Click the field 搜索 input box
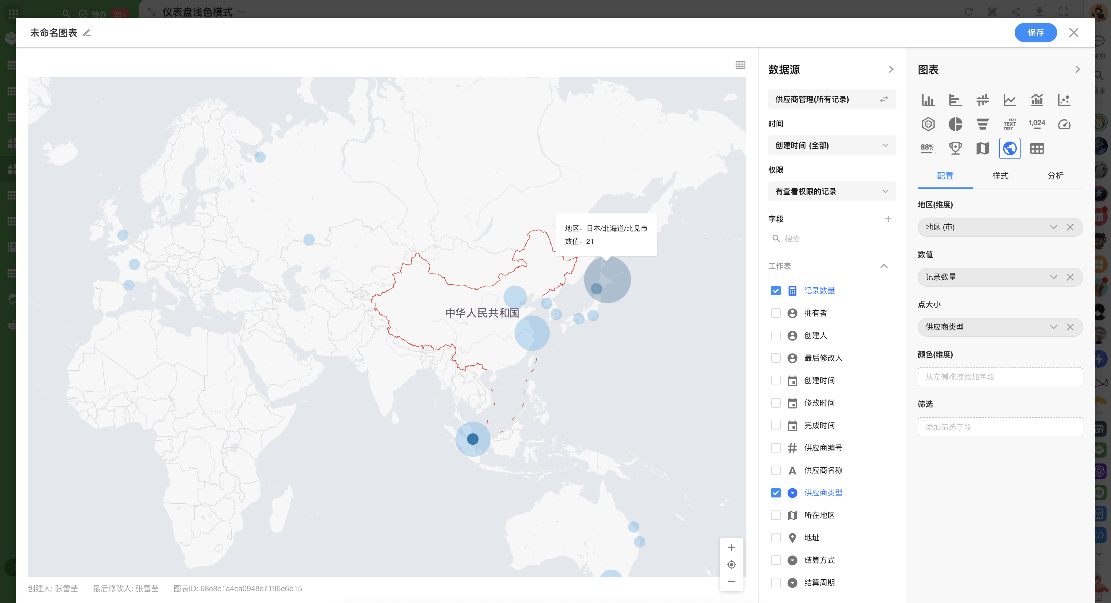Image resolution: width=1111 pixels, height=603 pixels. 832,239
